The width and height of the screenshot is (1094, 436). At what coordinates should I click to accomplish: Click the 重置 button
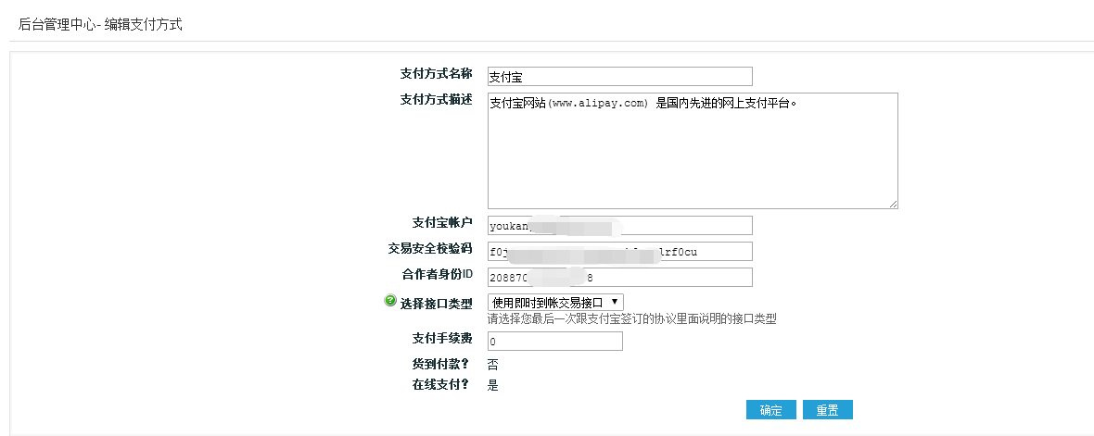click(828, 410)
